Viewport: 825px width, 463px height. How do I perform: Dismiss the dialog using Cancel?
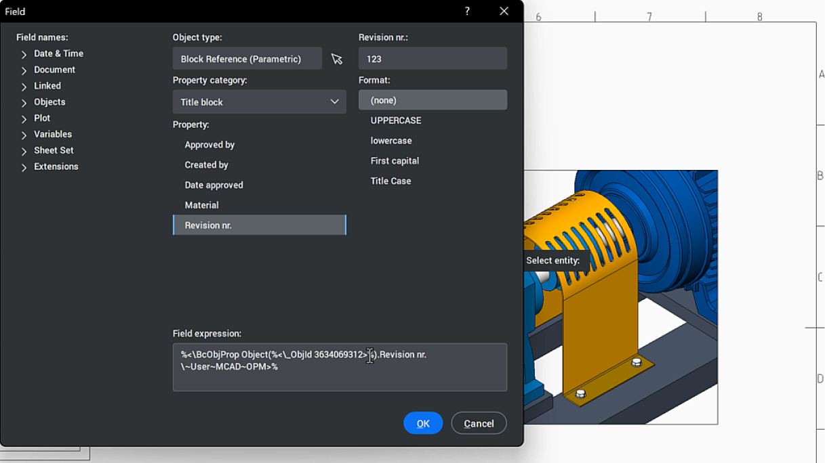tap(479, 423)
